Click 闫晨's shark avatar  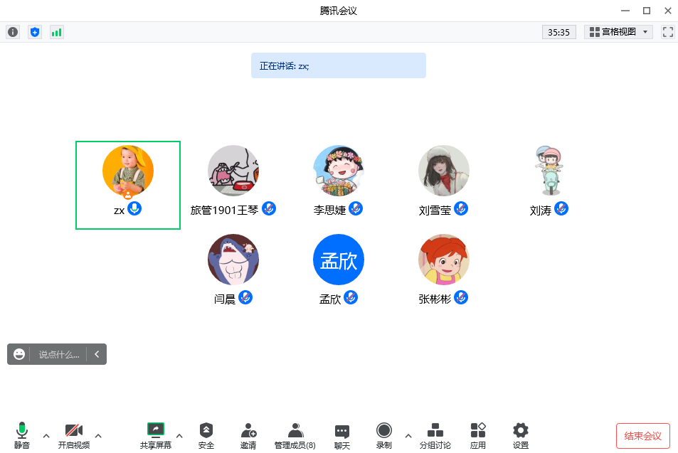(233, 260)
